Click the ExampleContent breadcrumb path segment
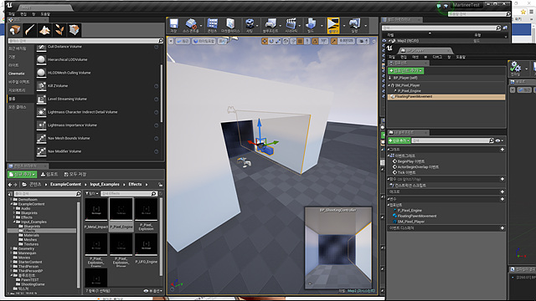The width and height of the screenshot is (536, 301). (x=65, y=184)
